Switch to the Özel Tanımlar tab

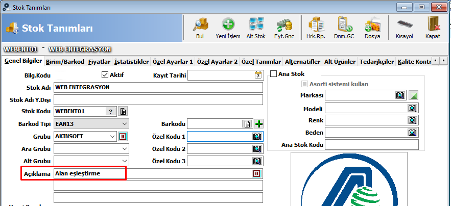click(261, 62)
